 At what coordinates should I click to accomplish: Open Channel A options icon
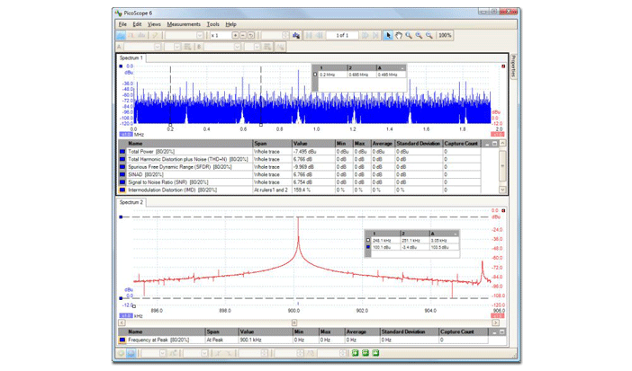(187, 47)
